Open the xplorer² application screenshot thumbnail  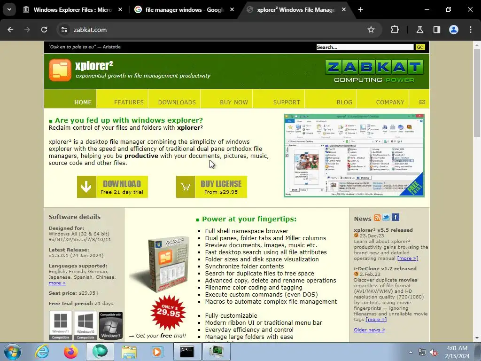[x=354, y=155]
